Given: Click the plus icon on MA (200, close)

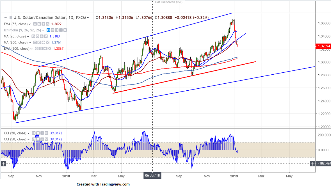Looking at the screenshot, I should 44,42.
